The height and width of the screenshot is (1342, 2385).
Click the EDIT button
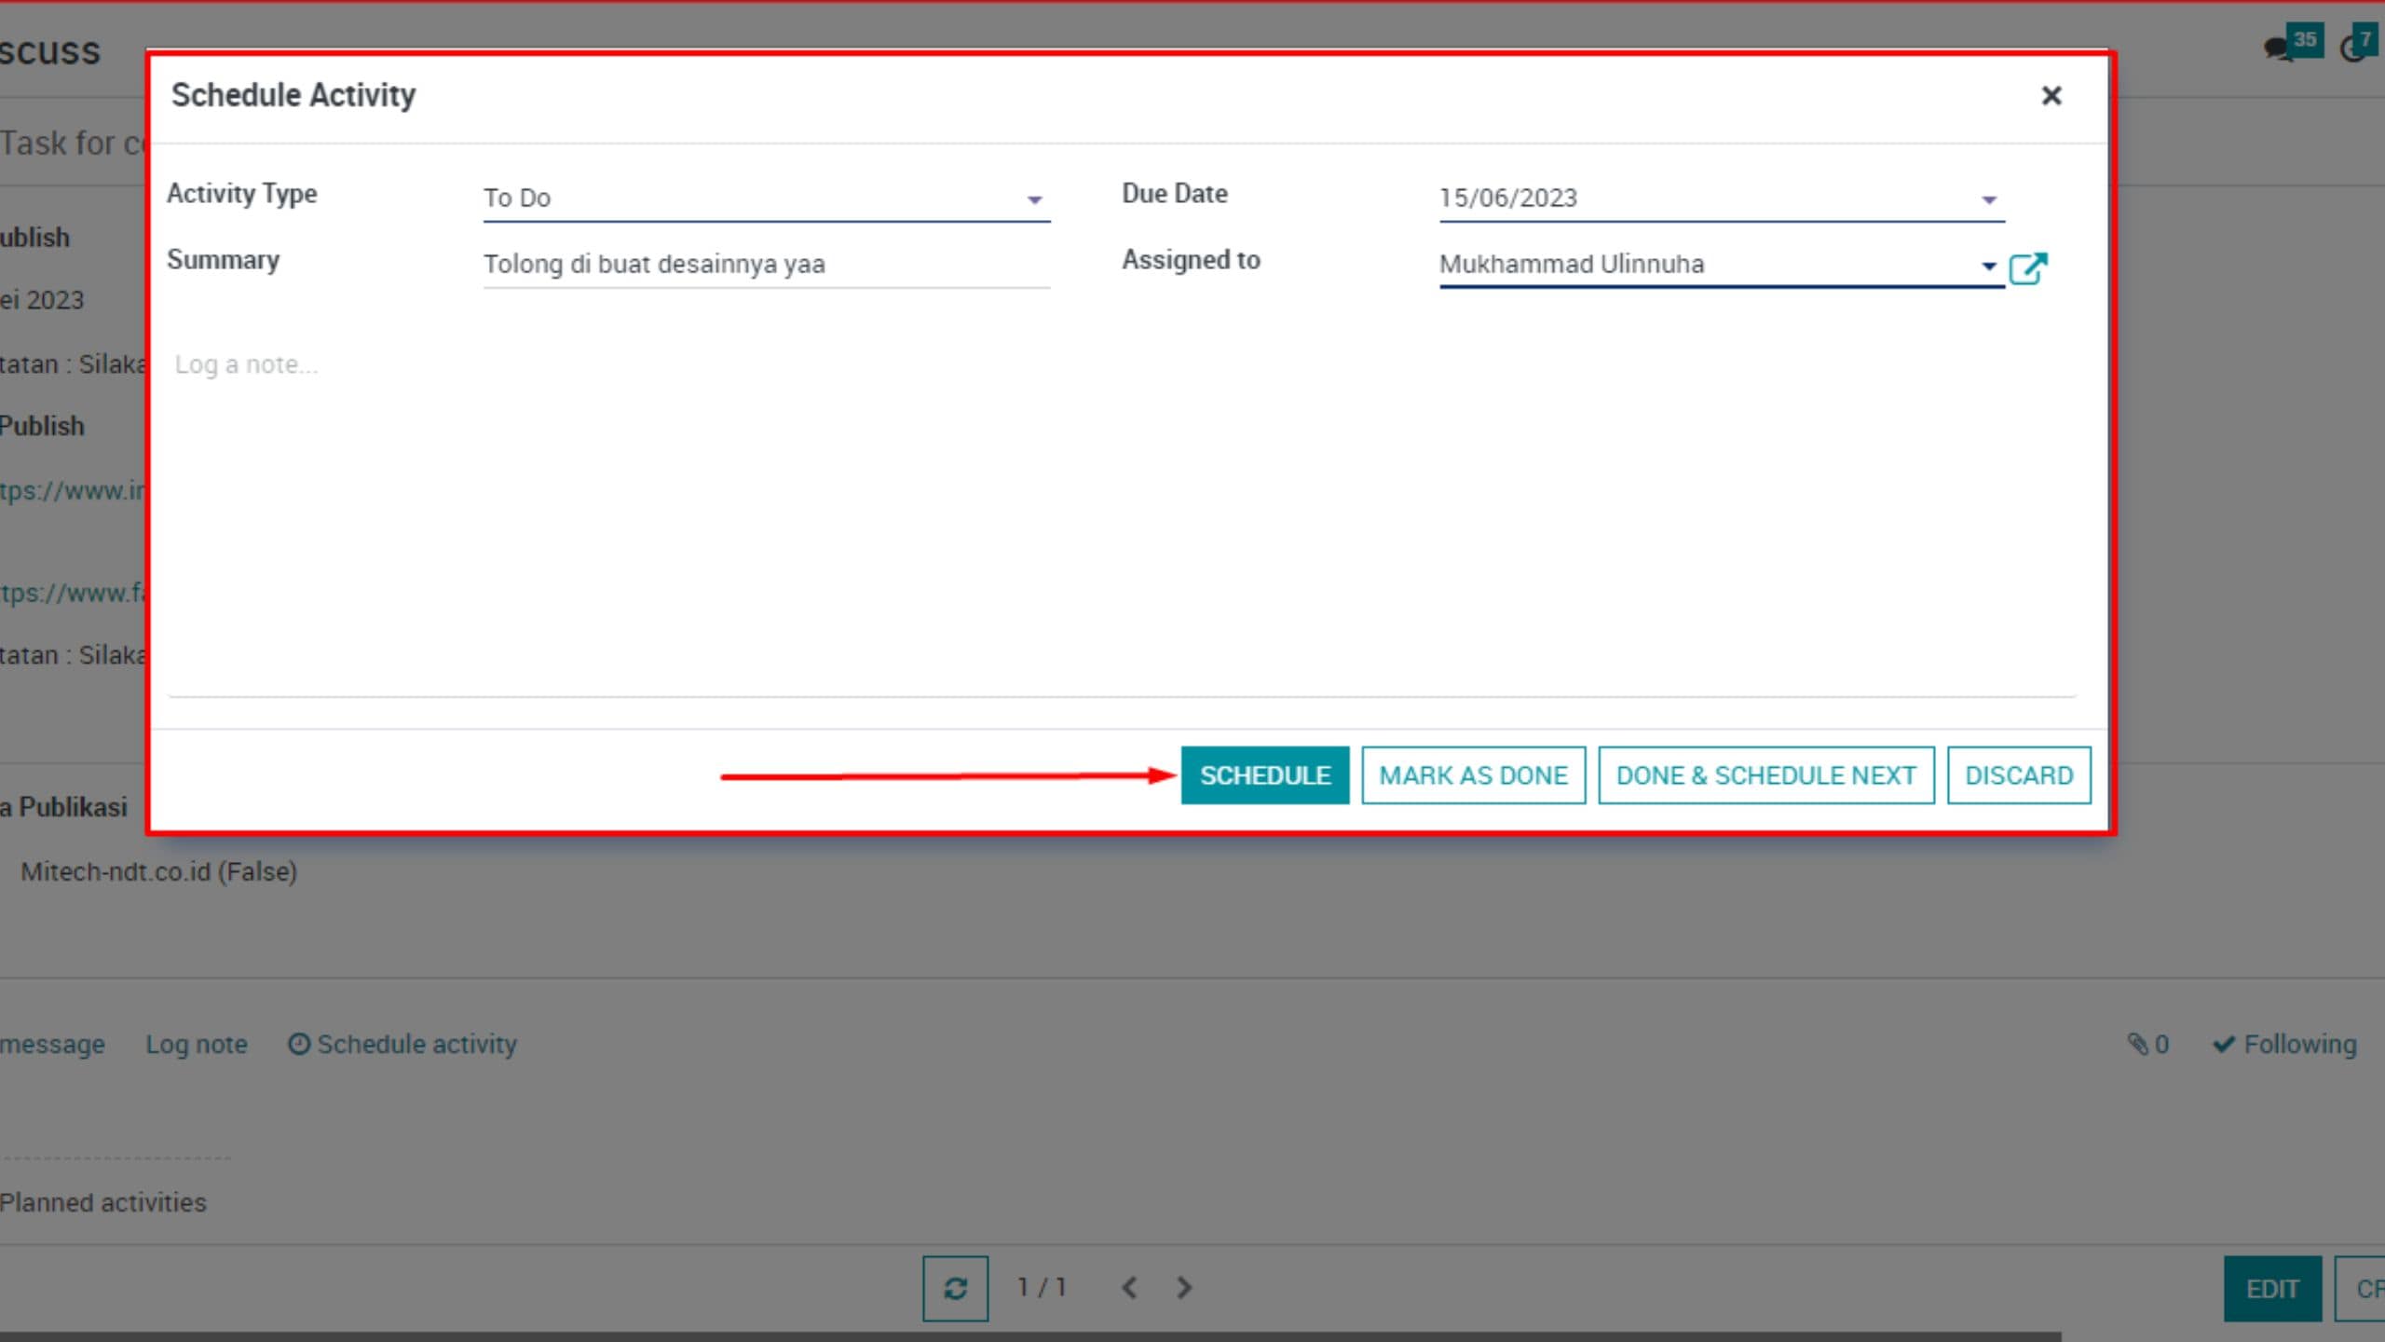2272,1289
